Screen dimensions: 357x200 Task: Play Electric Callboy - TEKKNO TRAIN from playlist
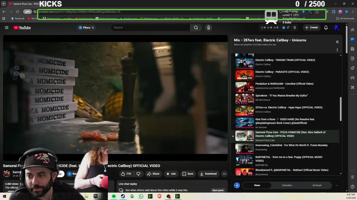(287, 63)
